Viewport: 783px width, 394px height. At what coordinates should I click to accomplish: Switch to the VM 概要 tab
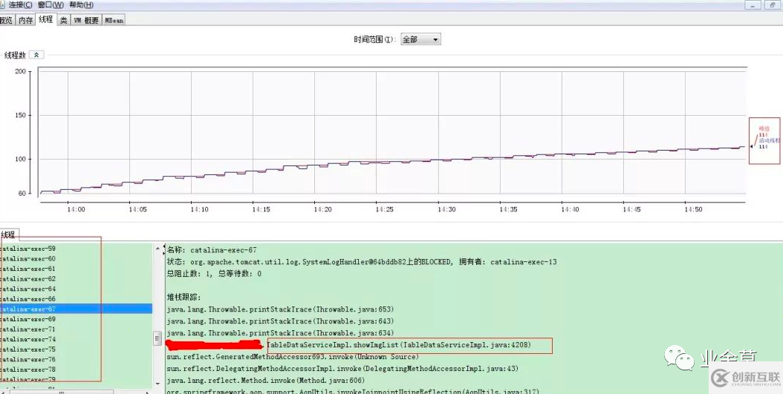86,21
